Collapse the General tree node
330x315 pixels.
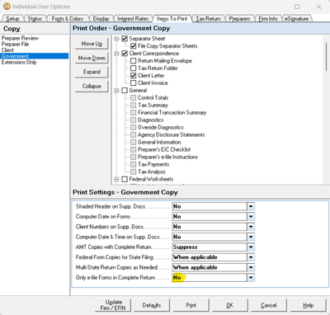[116, 91]
